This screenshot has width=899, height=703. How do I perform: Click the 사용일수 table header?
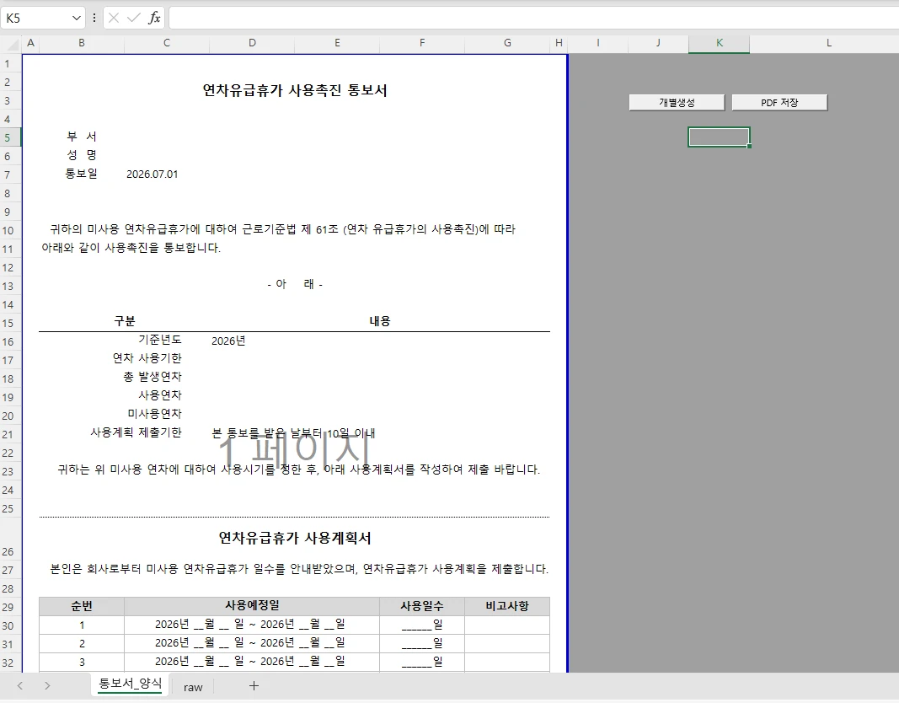click(422, 606)
